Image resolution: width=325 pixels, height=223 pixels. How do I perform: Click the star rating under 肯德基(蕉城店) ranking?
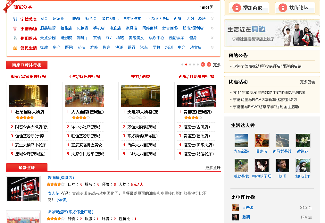(x=193, y=118)
